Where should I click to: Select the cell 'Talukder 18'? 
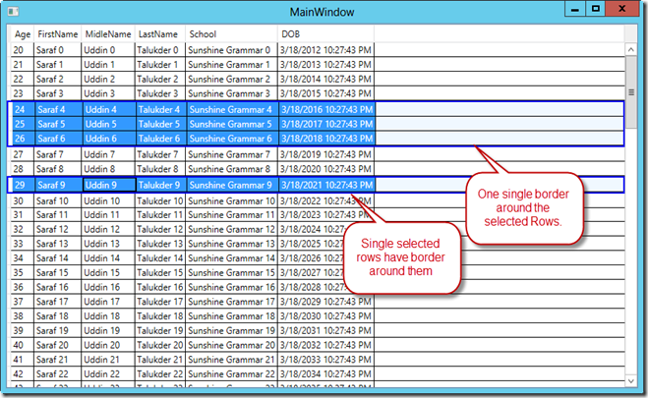pos(160,315)
